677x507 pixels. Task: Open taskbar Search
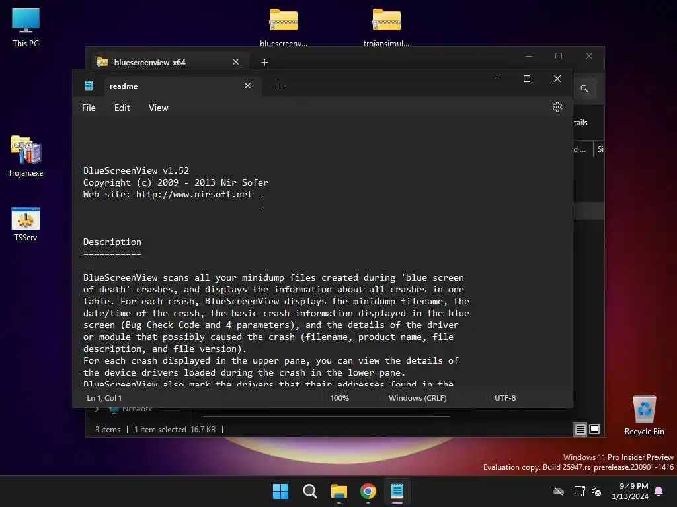310,491
